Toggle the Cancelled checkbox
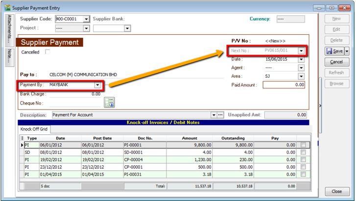 tap(47, 52)
